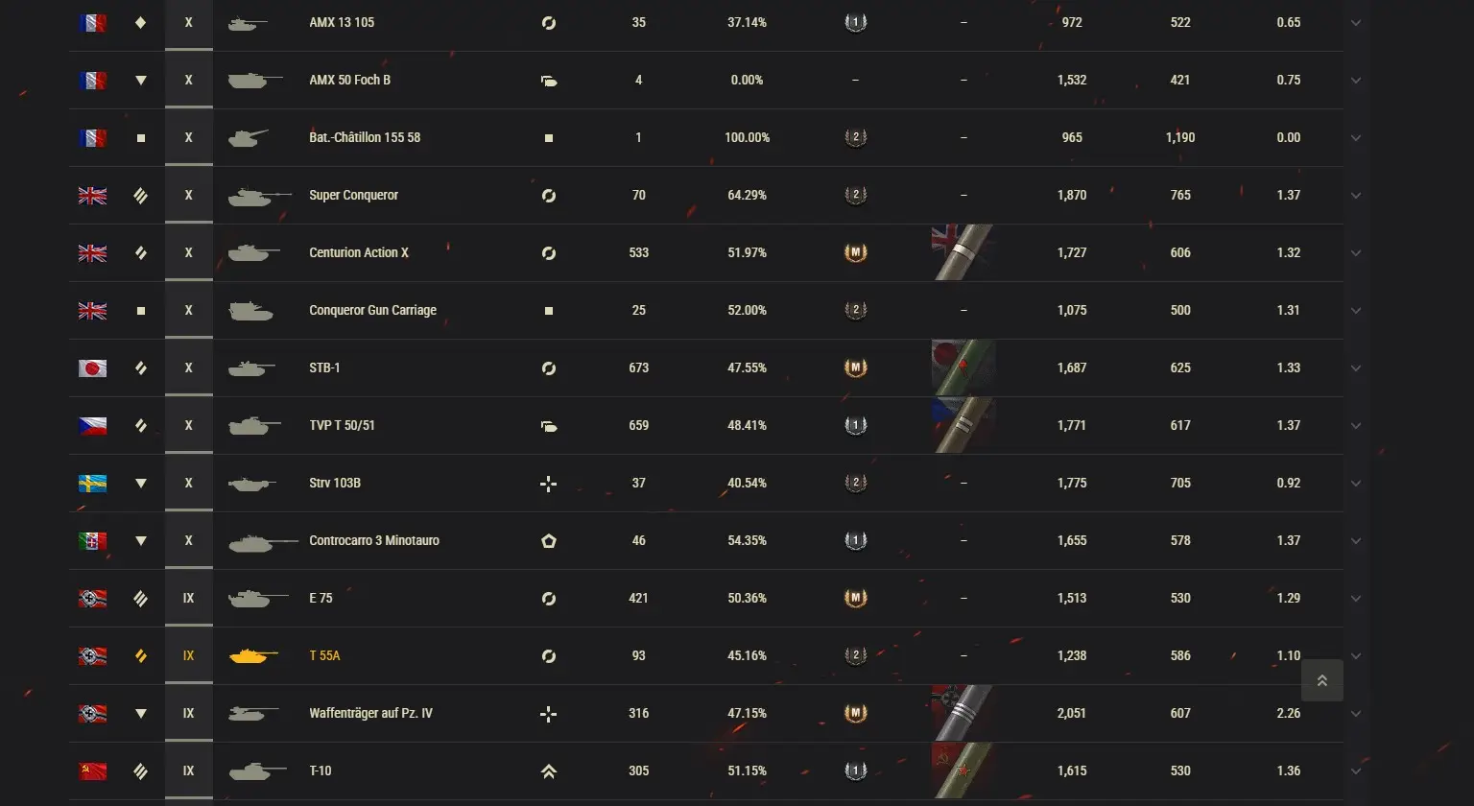Click the SPG class icon for Bat.-Châtillon 155 58
This screenshot has width=1474, height=806.
tap(549, 138)
